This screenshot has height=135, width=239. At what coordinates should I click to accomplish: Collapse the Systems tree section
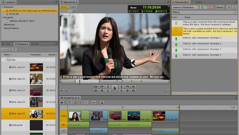[x=3, y=7]
